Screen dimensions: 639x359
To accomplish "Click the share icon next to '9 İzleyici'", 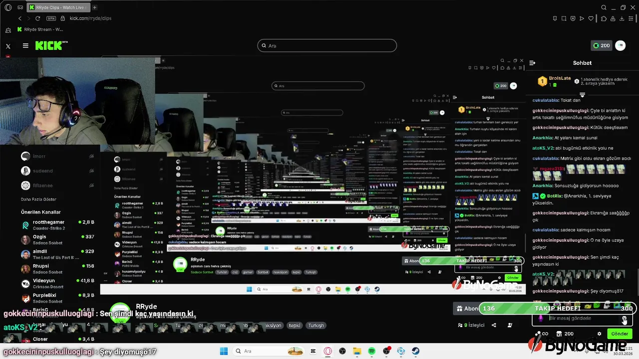I will pos(494,325).
